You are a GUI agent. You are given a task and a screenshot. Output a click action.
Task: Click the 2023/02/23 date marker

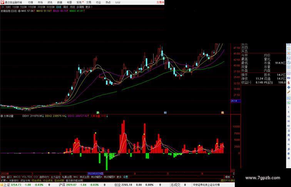point(95,174)
